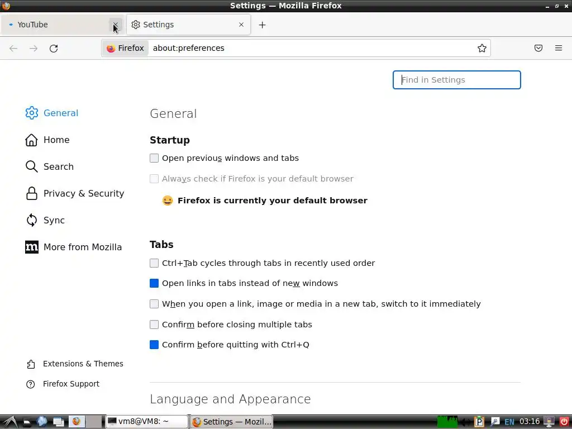Open Extensions & Themes link
The width and height of the screenshot is (572, 429).
(x=75, y=364)
